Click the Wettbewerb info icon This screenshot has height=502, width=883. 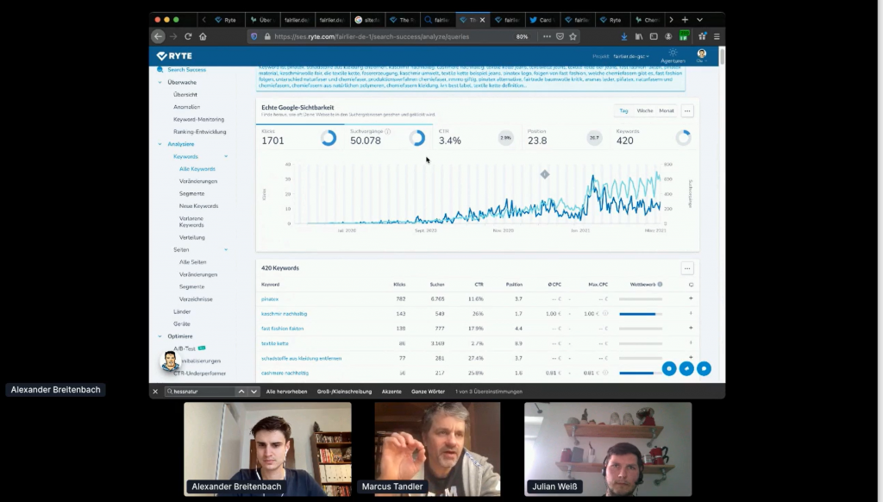pyautogui.click(x=660, y=285)
